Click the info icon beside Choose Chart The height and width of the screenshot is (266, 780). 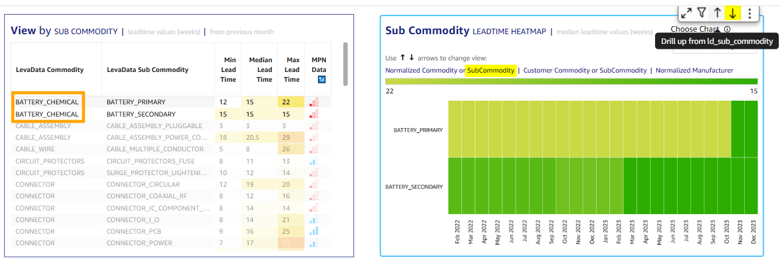(x=728, y=29)
